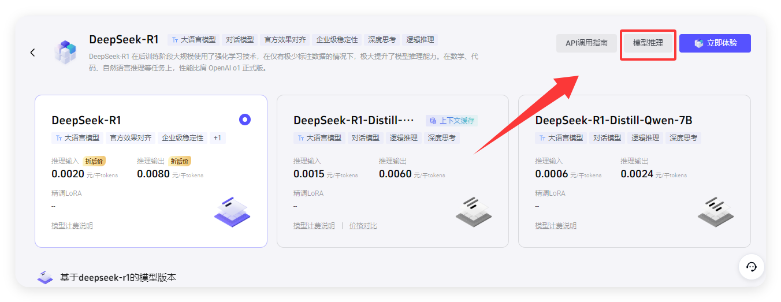Screen dimensions: 781x302
Task: Click the 0.0015 input price value
Action: [x=310, y=174]
